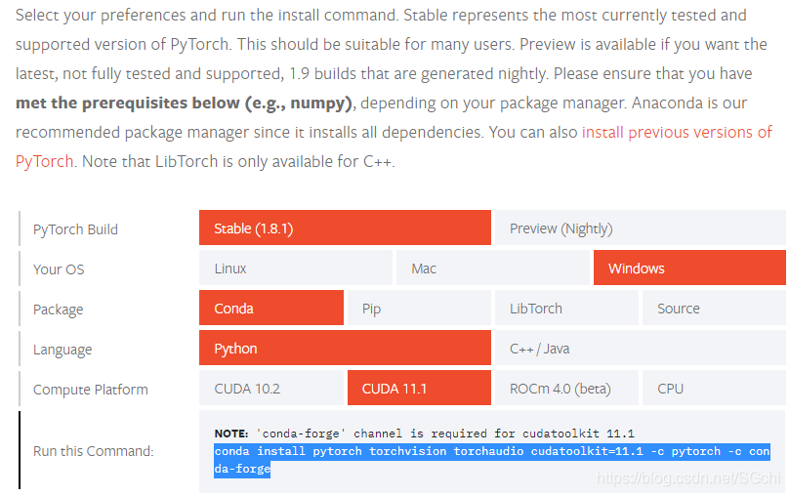Pick Python as the language
789x496 pixels.
click(345, 349)
